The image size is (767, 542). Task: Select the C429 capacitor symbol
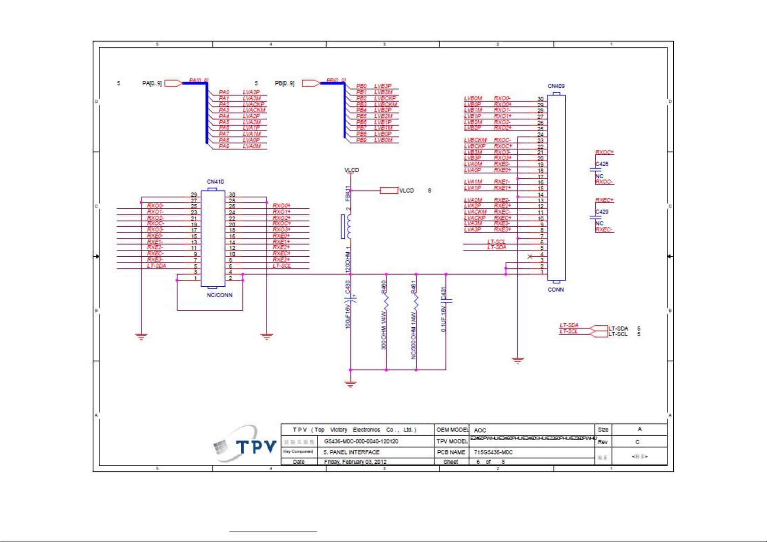pos(595,217)
